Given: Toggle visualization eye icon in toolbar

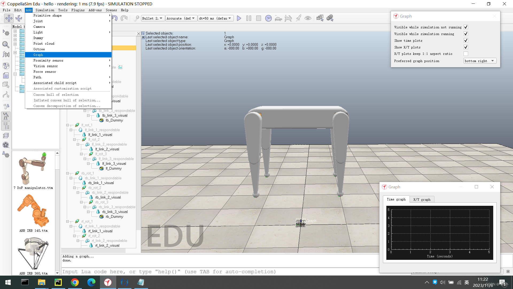Looking at the screenshot, I should [308, 18].
